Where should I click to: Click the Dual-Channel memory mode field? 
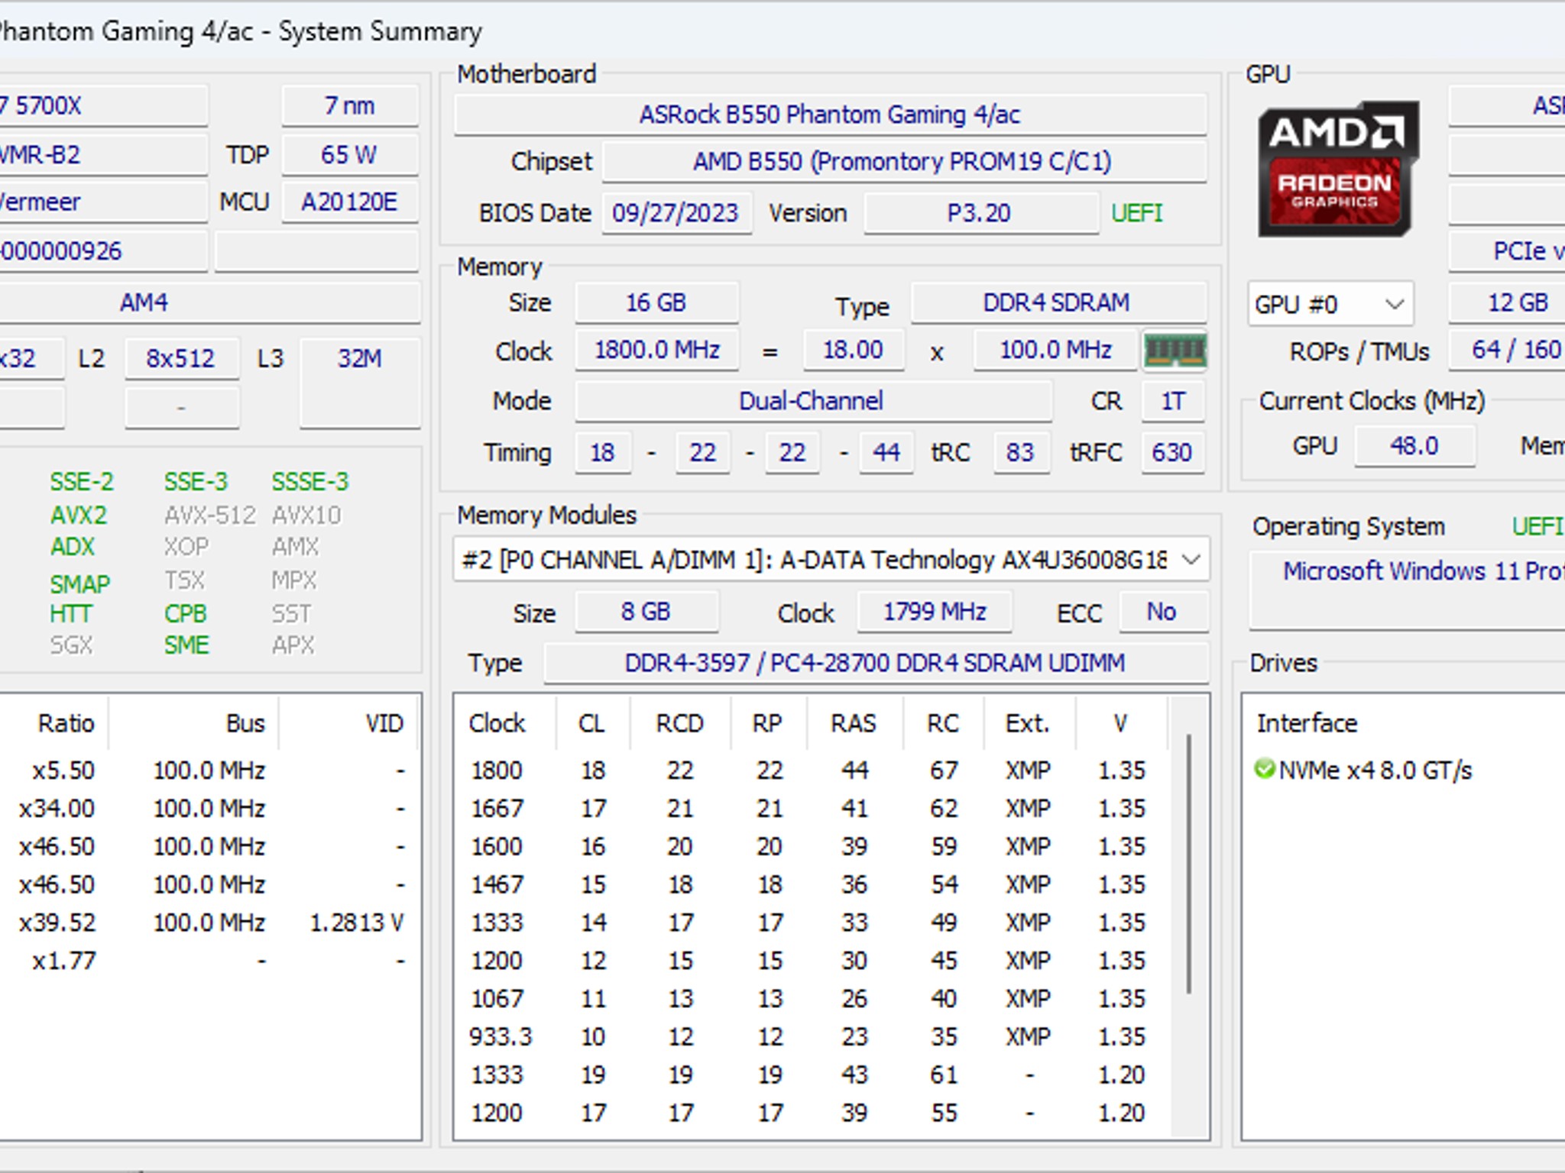click(812, 401)
